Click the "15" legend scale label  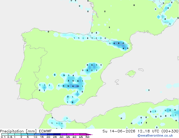[x=42, y=137]
